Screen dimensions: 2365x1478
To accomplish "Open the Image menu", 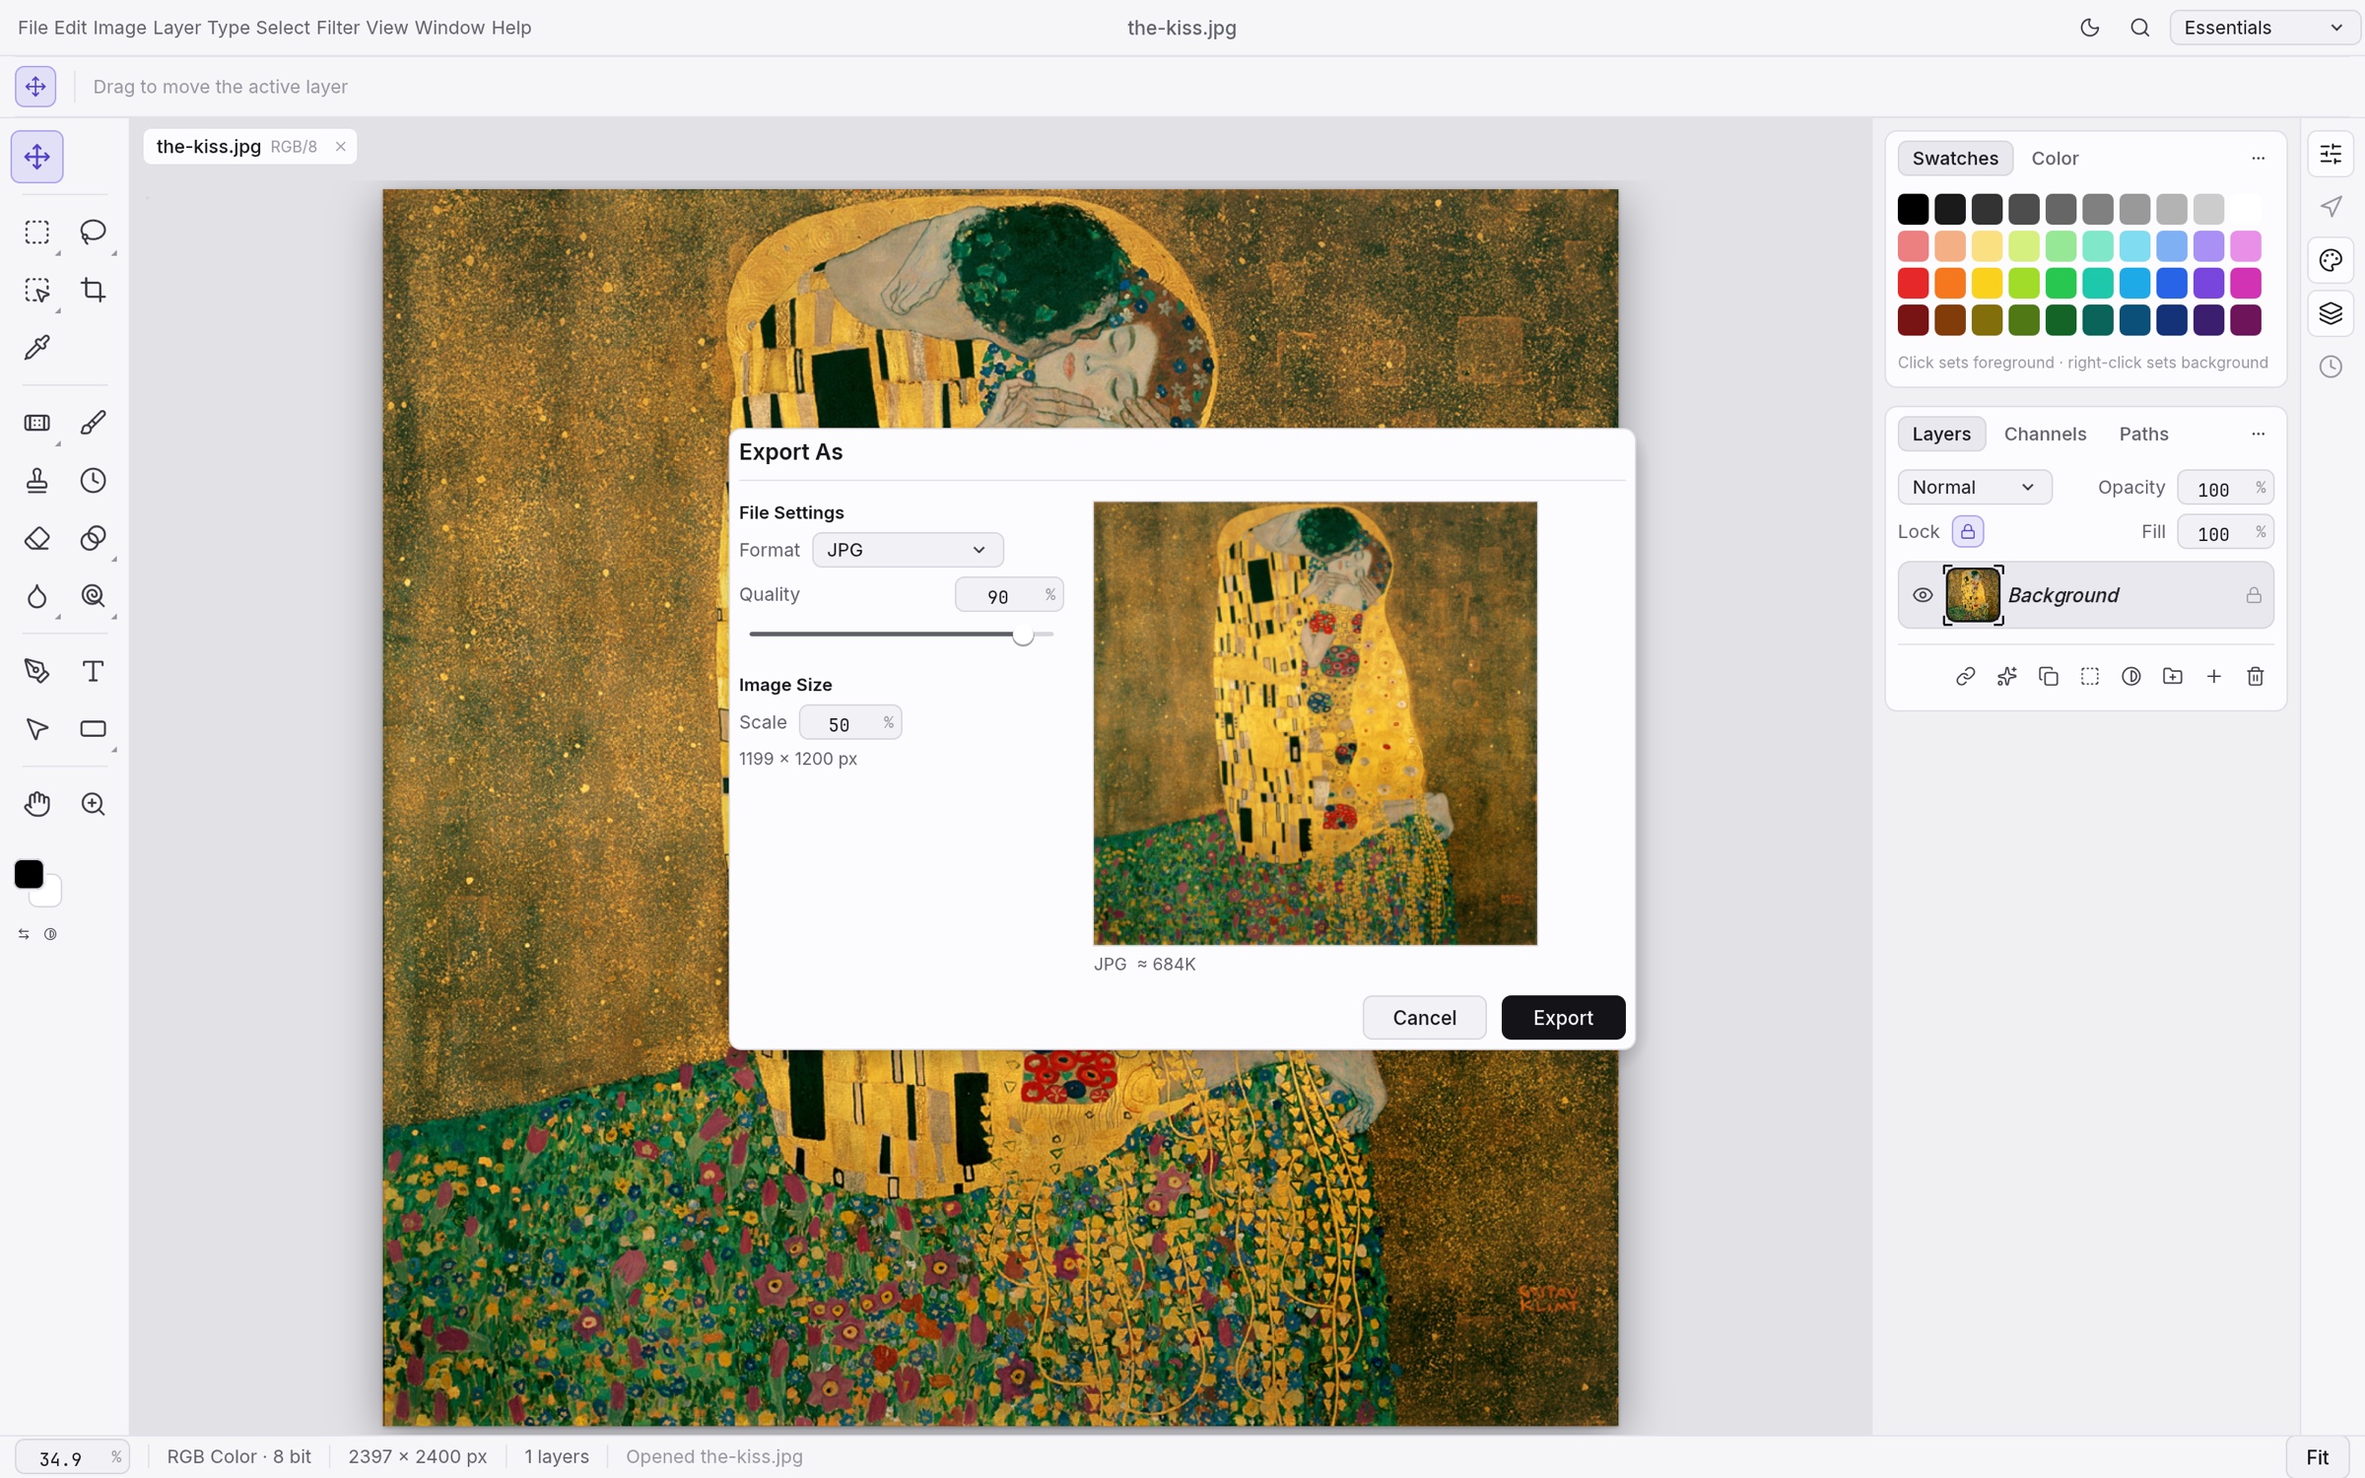I will click(x=119, y=28).
